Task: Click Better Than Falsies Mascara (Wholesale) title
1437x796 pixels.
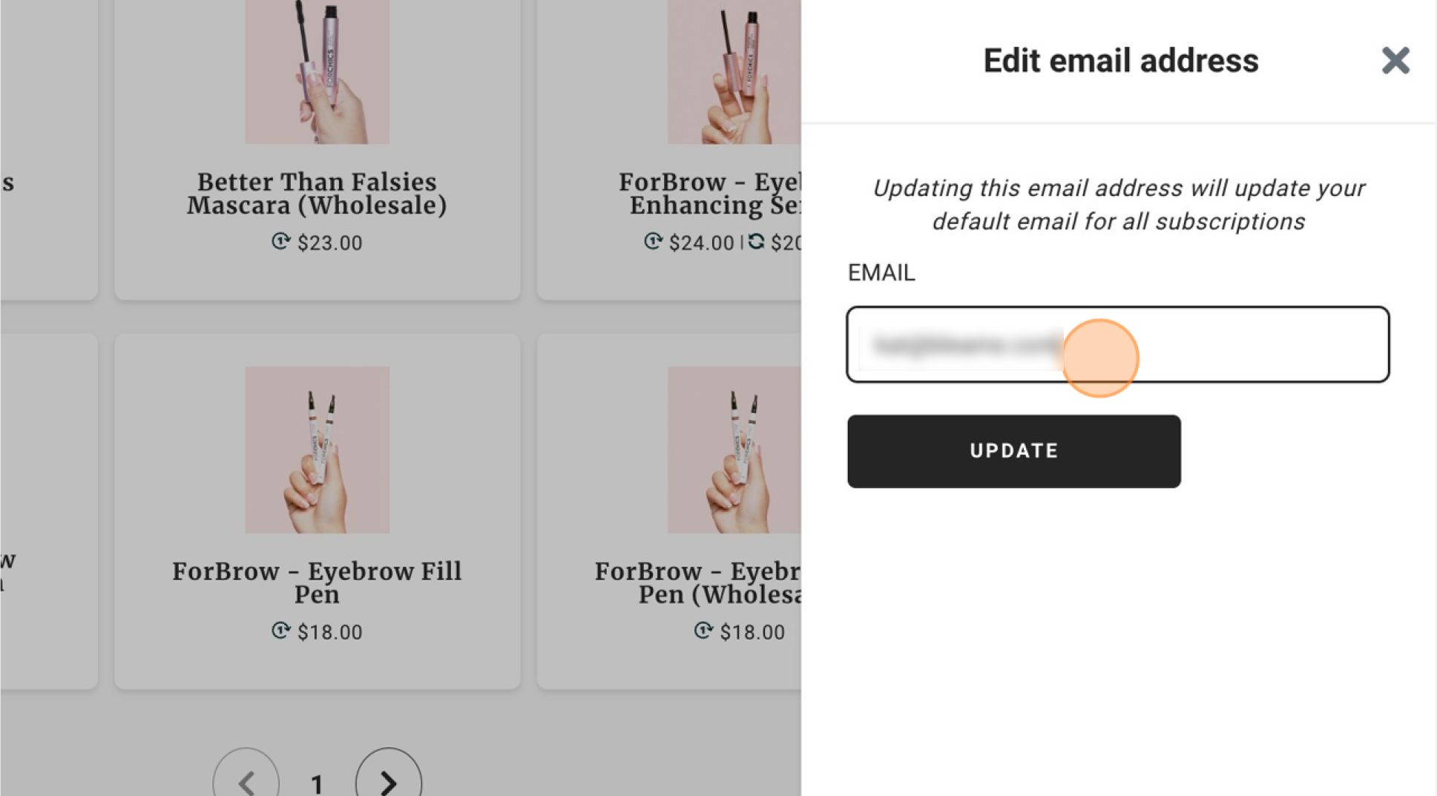Action: coord(317,193)
